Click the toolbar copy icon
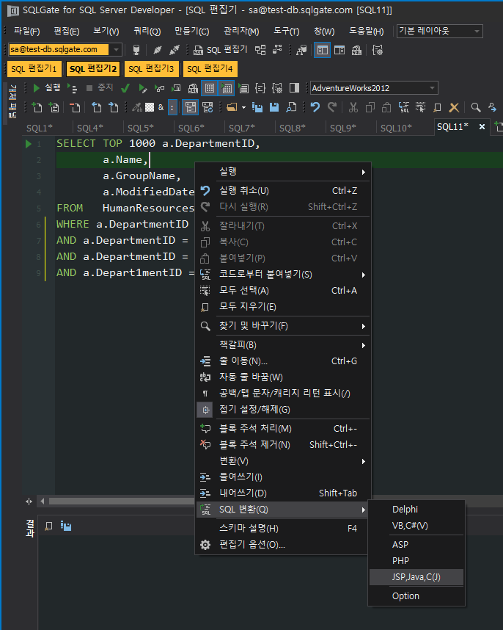The width and height of the screenshot is (503, 630). coord(370,107)
